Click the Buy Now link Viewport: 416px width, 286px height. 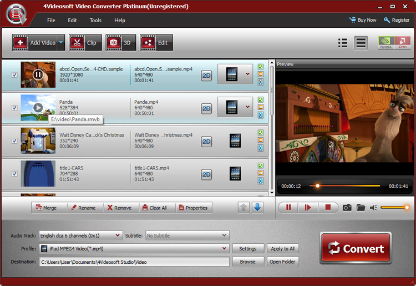pyautogui.click(x=362, y=20)
